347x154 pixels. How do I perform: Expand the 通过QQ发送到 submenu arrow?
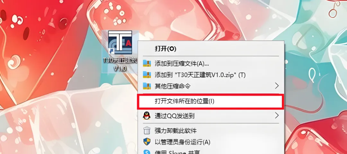pyautogui.click(x=277, y=115)
